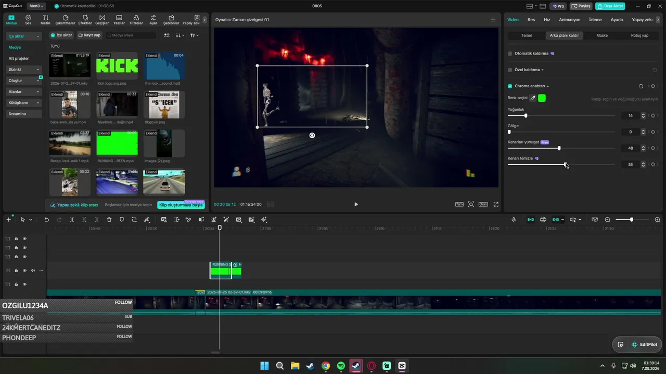Collapse the İçe aktar sidebar section
The height and width of the screenshot is (374, 666).
[24, 36]
